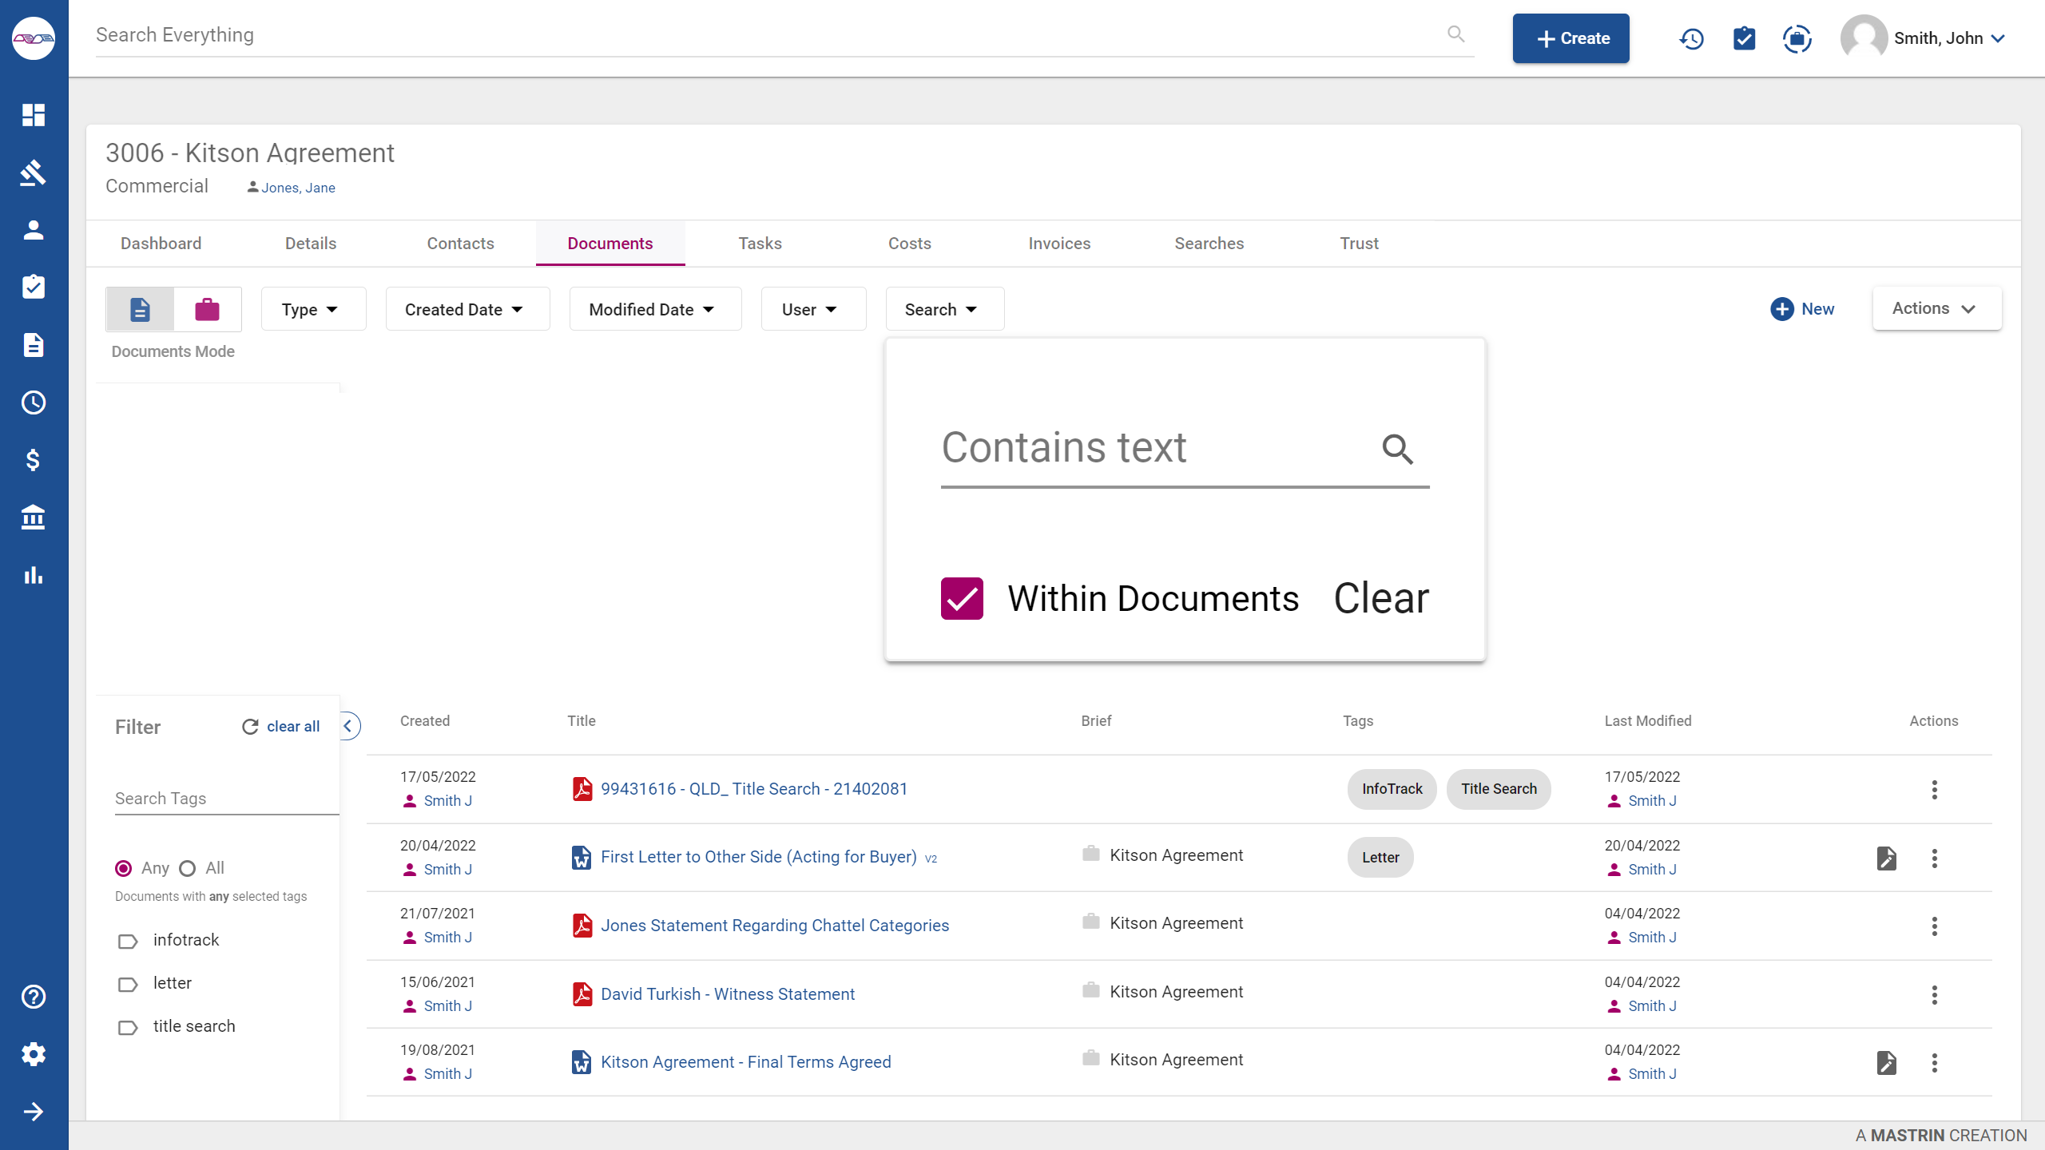Select the gavel Matters icon in sidebar
2045x1150 pixels.
pyautogui.click(x=34, y=172)
